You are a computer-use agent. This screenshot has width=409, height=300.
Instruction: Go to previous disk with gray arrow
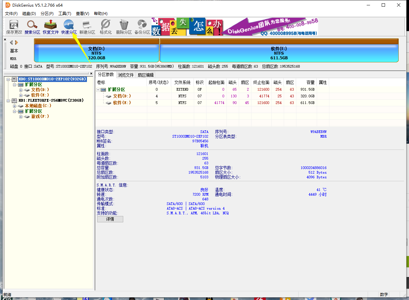11,42
